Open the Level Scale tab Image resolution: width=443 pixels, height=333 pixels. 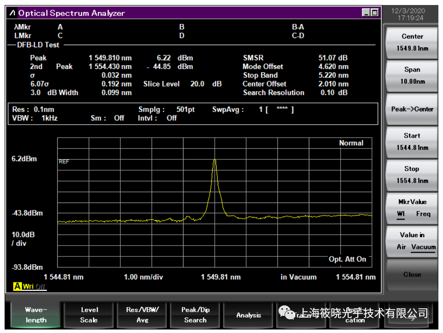89,315
